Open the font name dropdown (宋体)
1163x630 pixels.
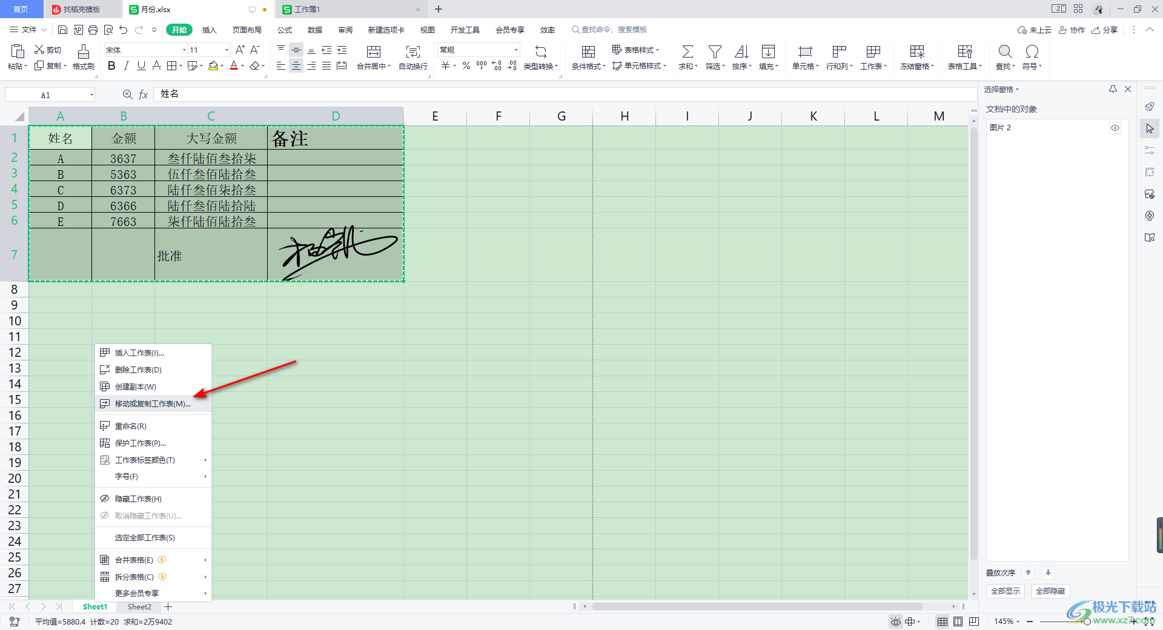[x=184, y=50]
